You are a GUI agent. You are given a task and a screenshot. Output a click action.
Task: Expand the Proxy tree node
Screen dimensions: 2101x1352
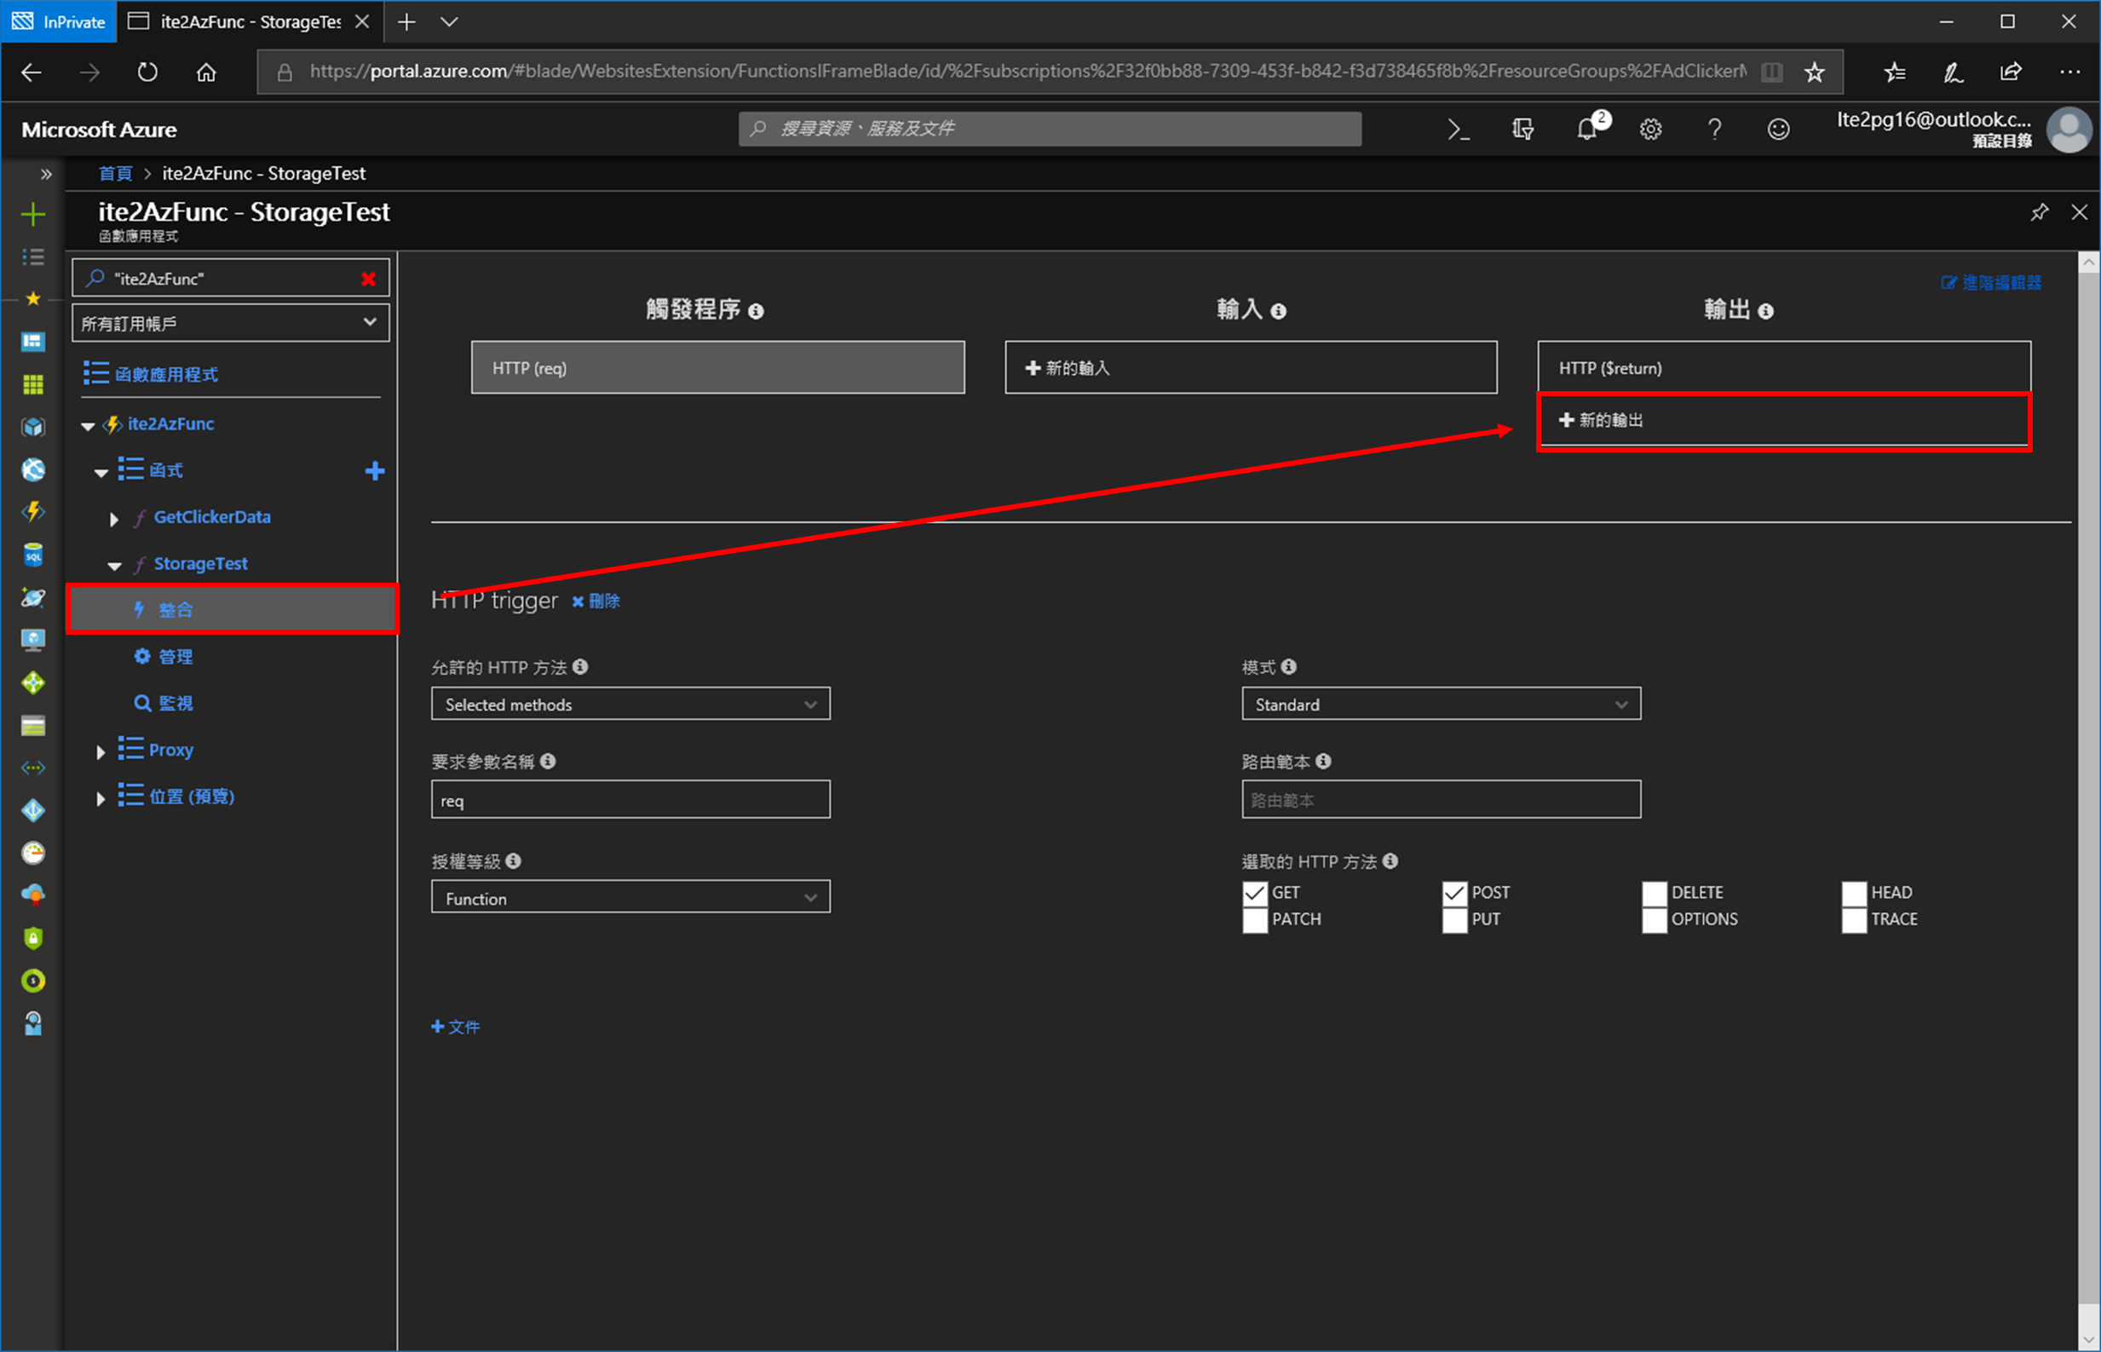[x=100, y=752]
